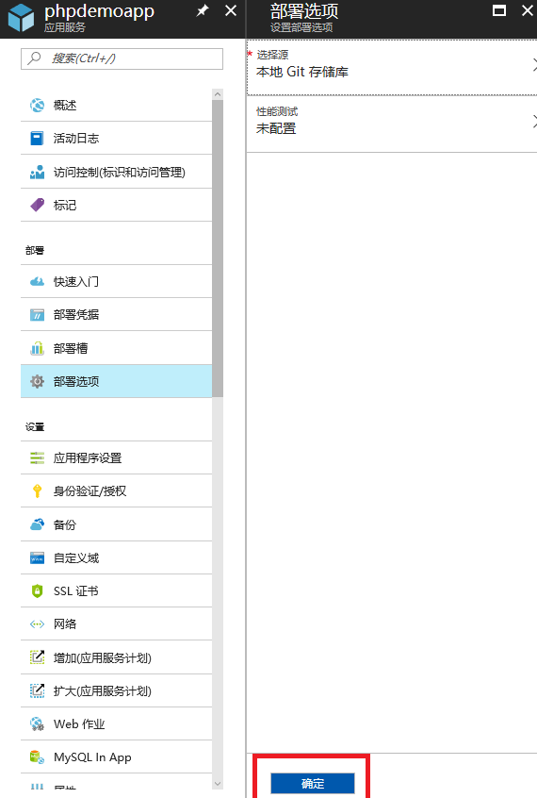
Task: Close the phpdemoapp blade
Action: pos(231,10)
